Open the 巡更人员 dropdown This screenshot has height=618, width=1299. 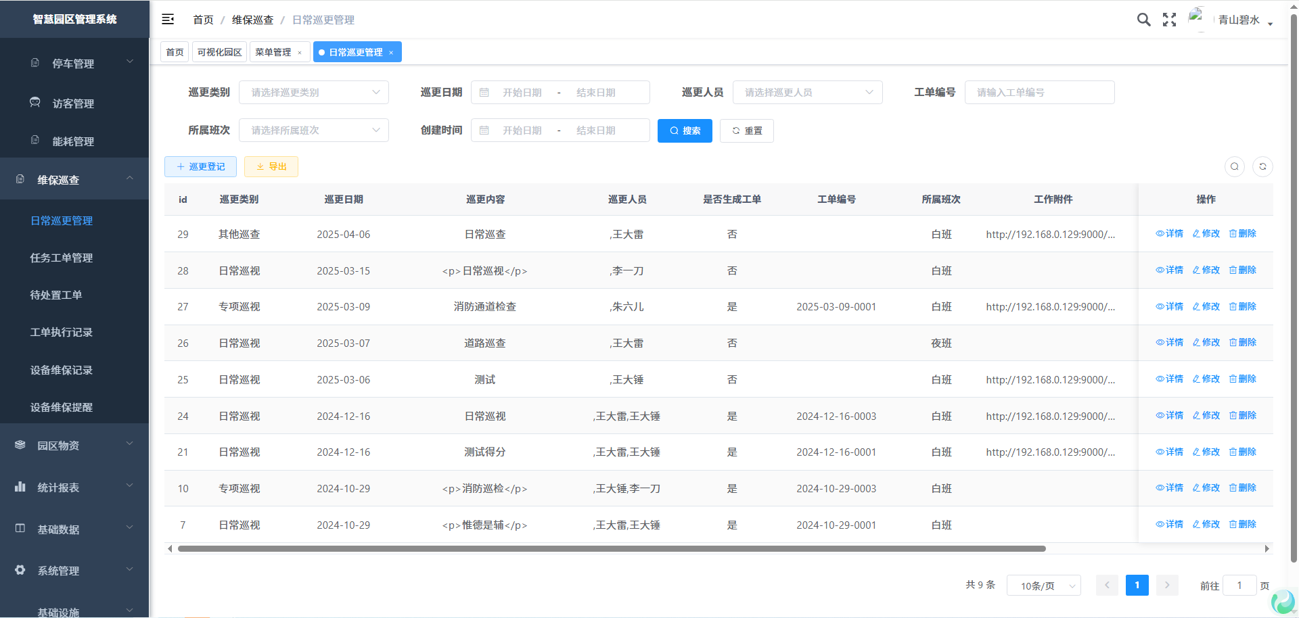point(807,93)
